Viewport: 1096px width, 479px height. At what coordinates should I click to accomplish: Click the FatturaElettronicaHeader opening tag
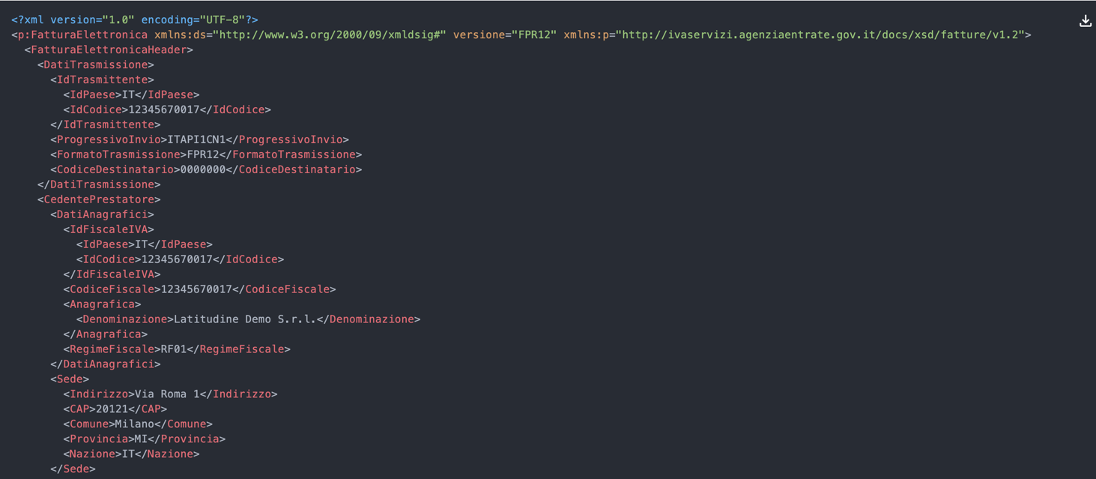[109, 49]
